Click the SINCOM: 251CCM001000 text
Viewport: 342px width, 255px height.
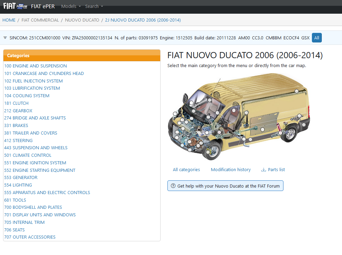pos(35,38)
